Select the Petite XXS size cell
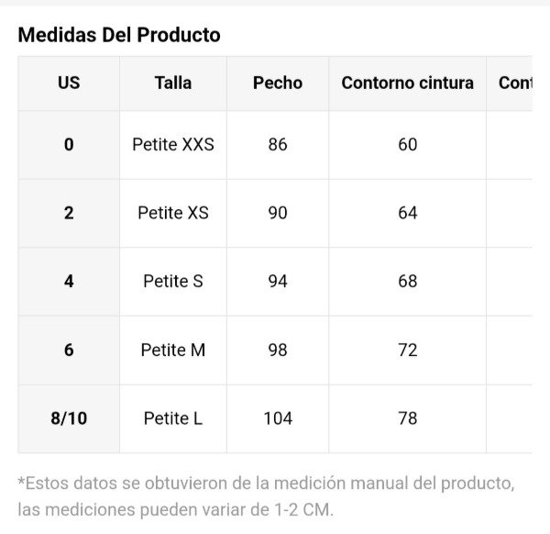 [x=173, y=144]
